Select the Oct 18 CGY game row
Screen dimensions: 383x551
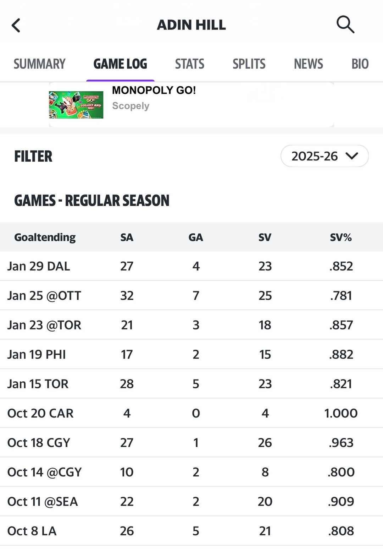point(39,443)
